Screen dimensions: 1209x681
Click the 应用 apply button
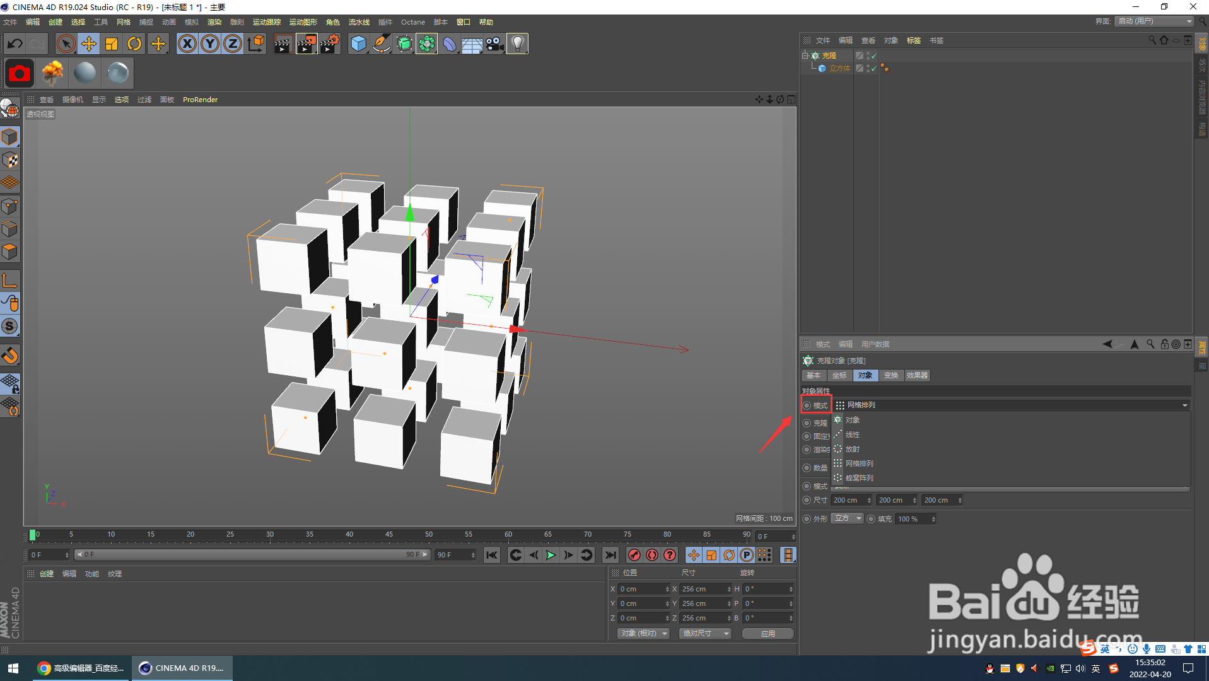click(768, 634)
